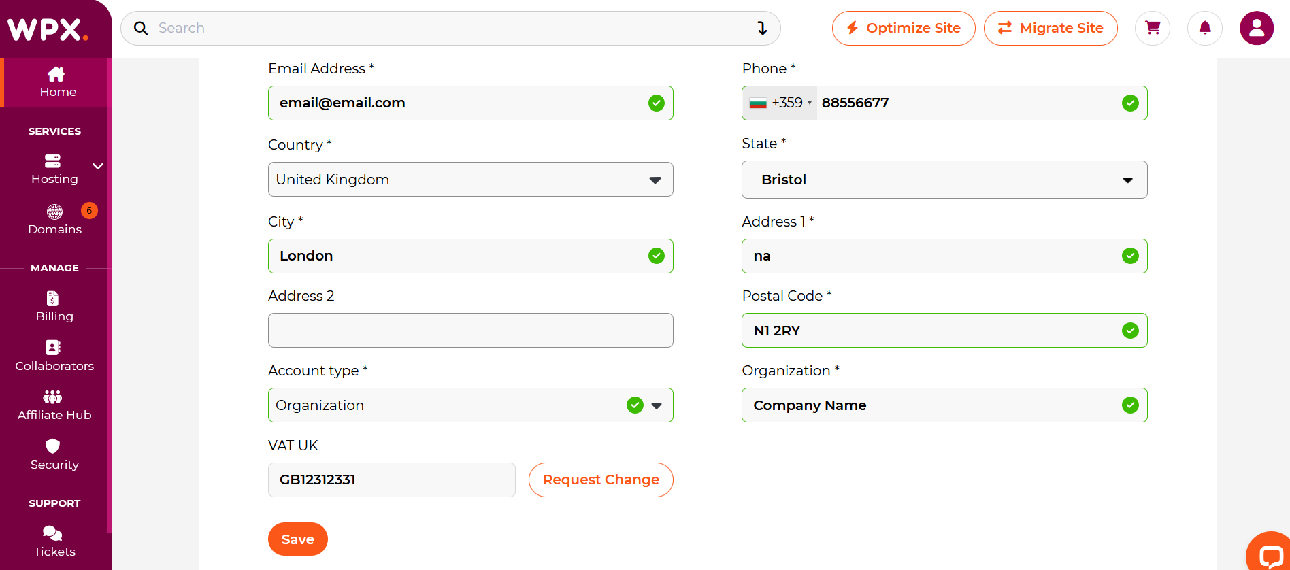1290x570 pixels.
Task: Open Domains from the sidebar
Action: 54,220
